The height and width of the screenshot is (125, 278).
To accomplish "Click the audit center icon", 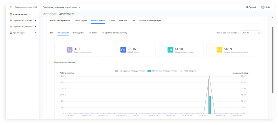I will pyautogui.click(x=11, y=33).
